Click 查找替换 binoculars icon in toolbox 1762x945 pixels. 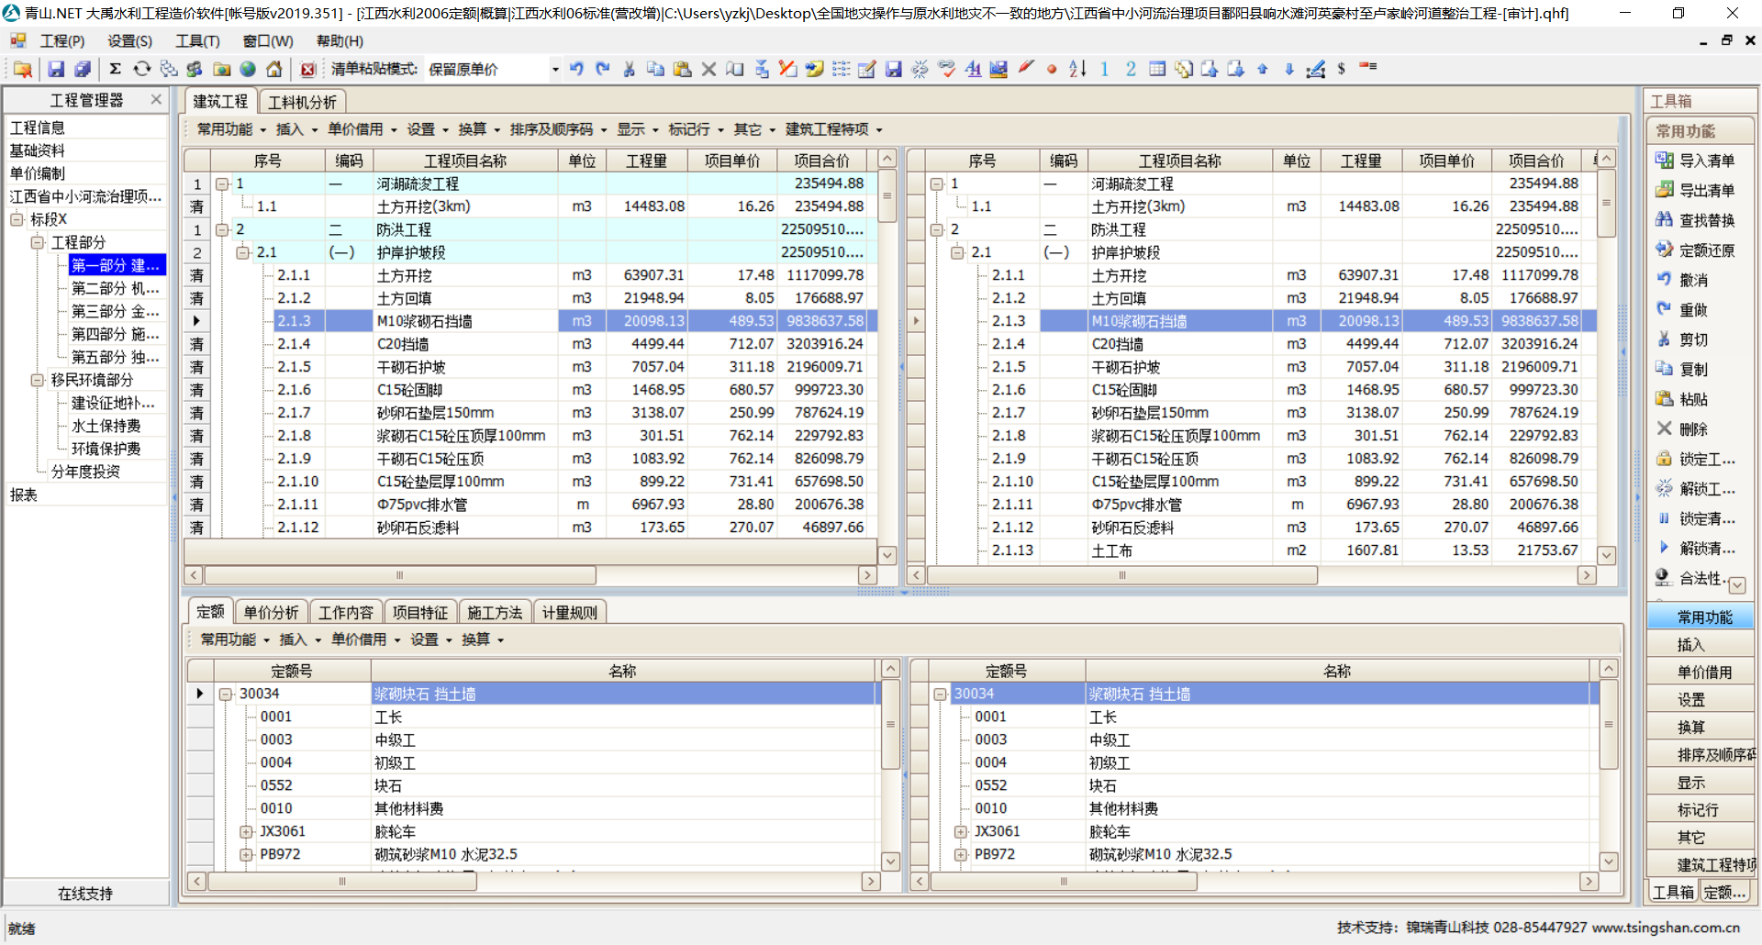click(1664, 220)
